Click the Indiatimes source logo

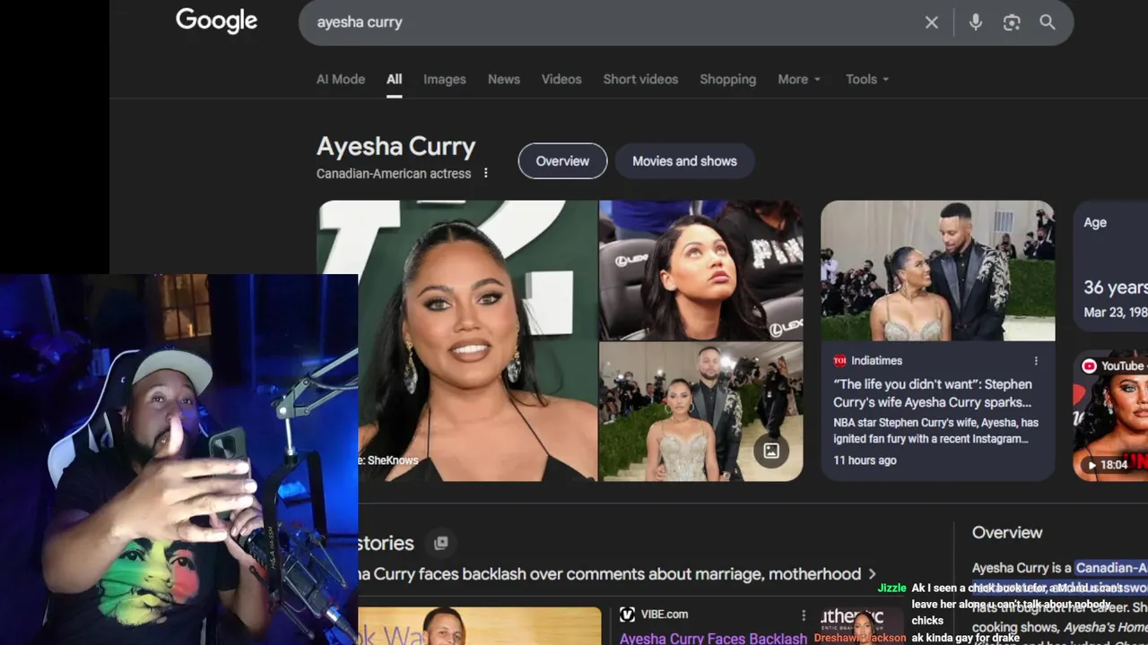point(839,360)
